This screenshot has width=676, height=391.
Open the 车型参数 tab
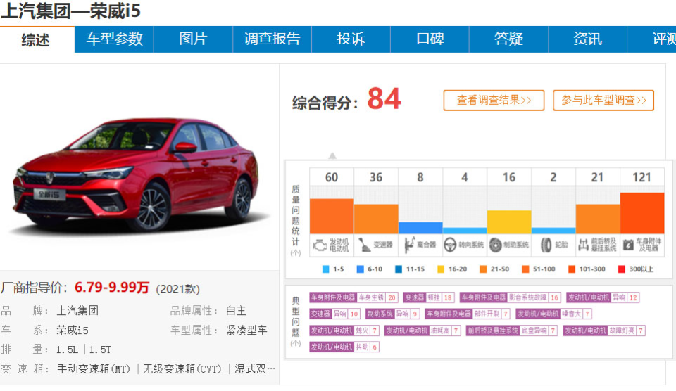coord(114,39)
